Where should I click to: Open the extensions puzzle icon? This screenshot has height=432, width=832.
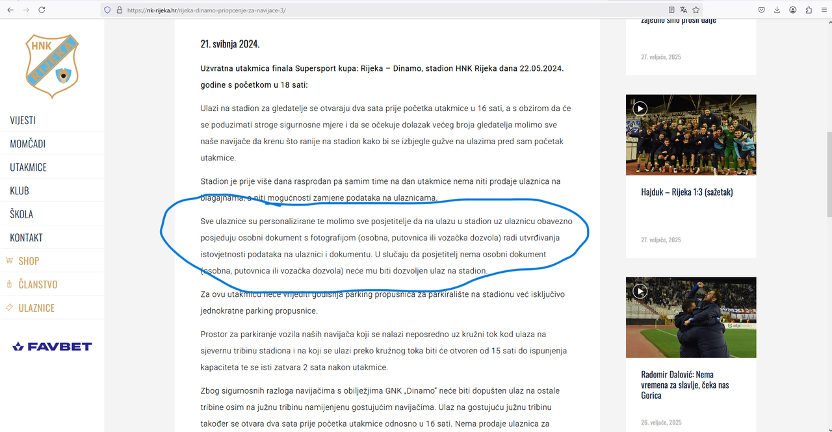point(809,10)
